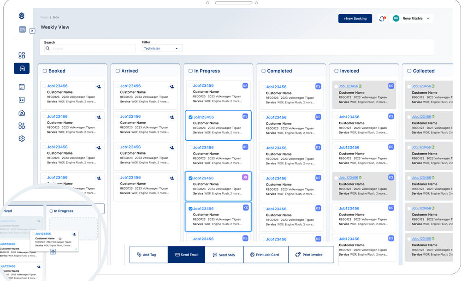Image resolution: width=461 pixels, height=281 pixels.
Task: Click KS badge on top Completed card
Action: coord(318,86)
